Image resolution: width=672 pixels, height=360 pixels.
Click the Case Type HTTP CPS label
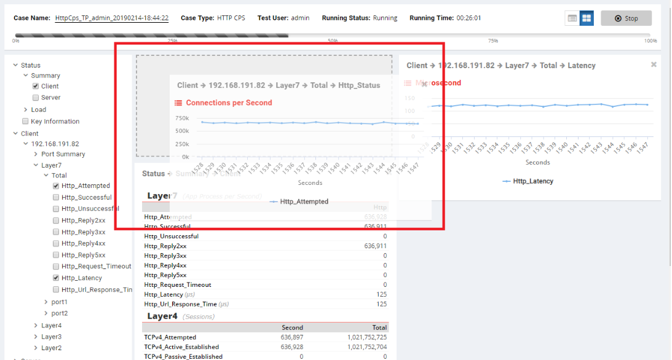pyautogui.click(x=213, y=18)
